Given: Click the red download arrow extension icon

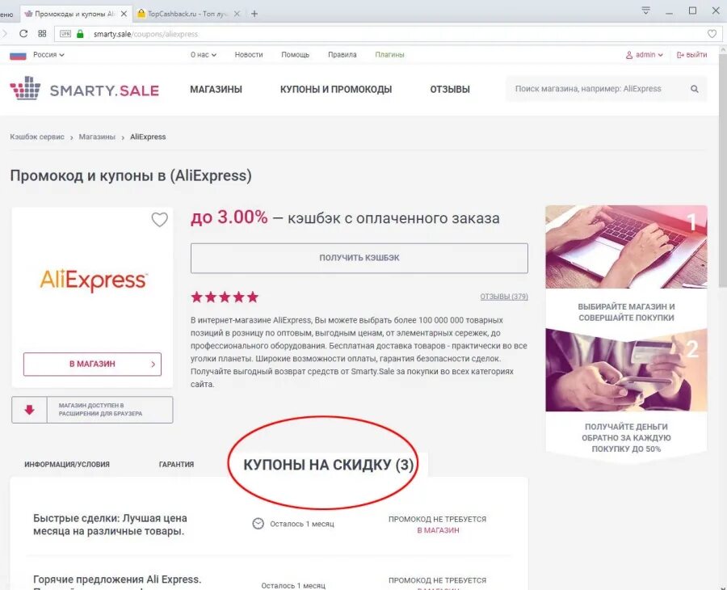Looking at the screenshot, I should [29, 410].
